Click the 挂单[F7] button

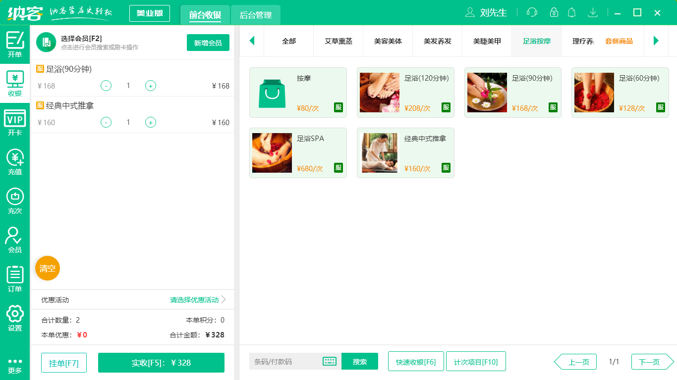(x=63, y=362)
